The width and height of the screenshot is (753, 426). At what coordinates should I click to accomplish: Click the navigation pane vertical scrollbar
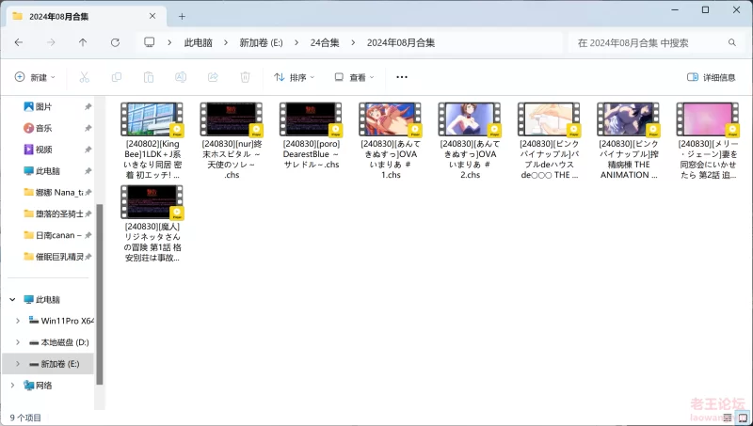[99, 282]
